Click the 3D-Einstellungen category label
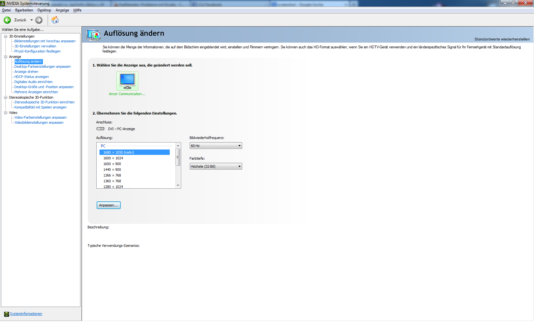This screenshot has height=334, width=534. tap(22, 36)
